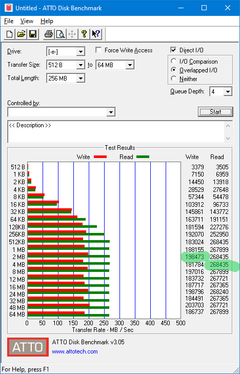Click the 16 KB row label
This screenshot has width=240, height=374.
pyautogui.click(x=17, y=205)
